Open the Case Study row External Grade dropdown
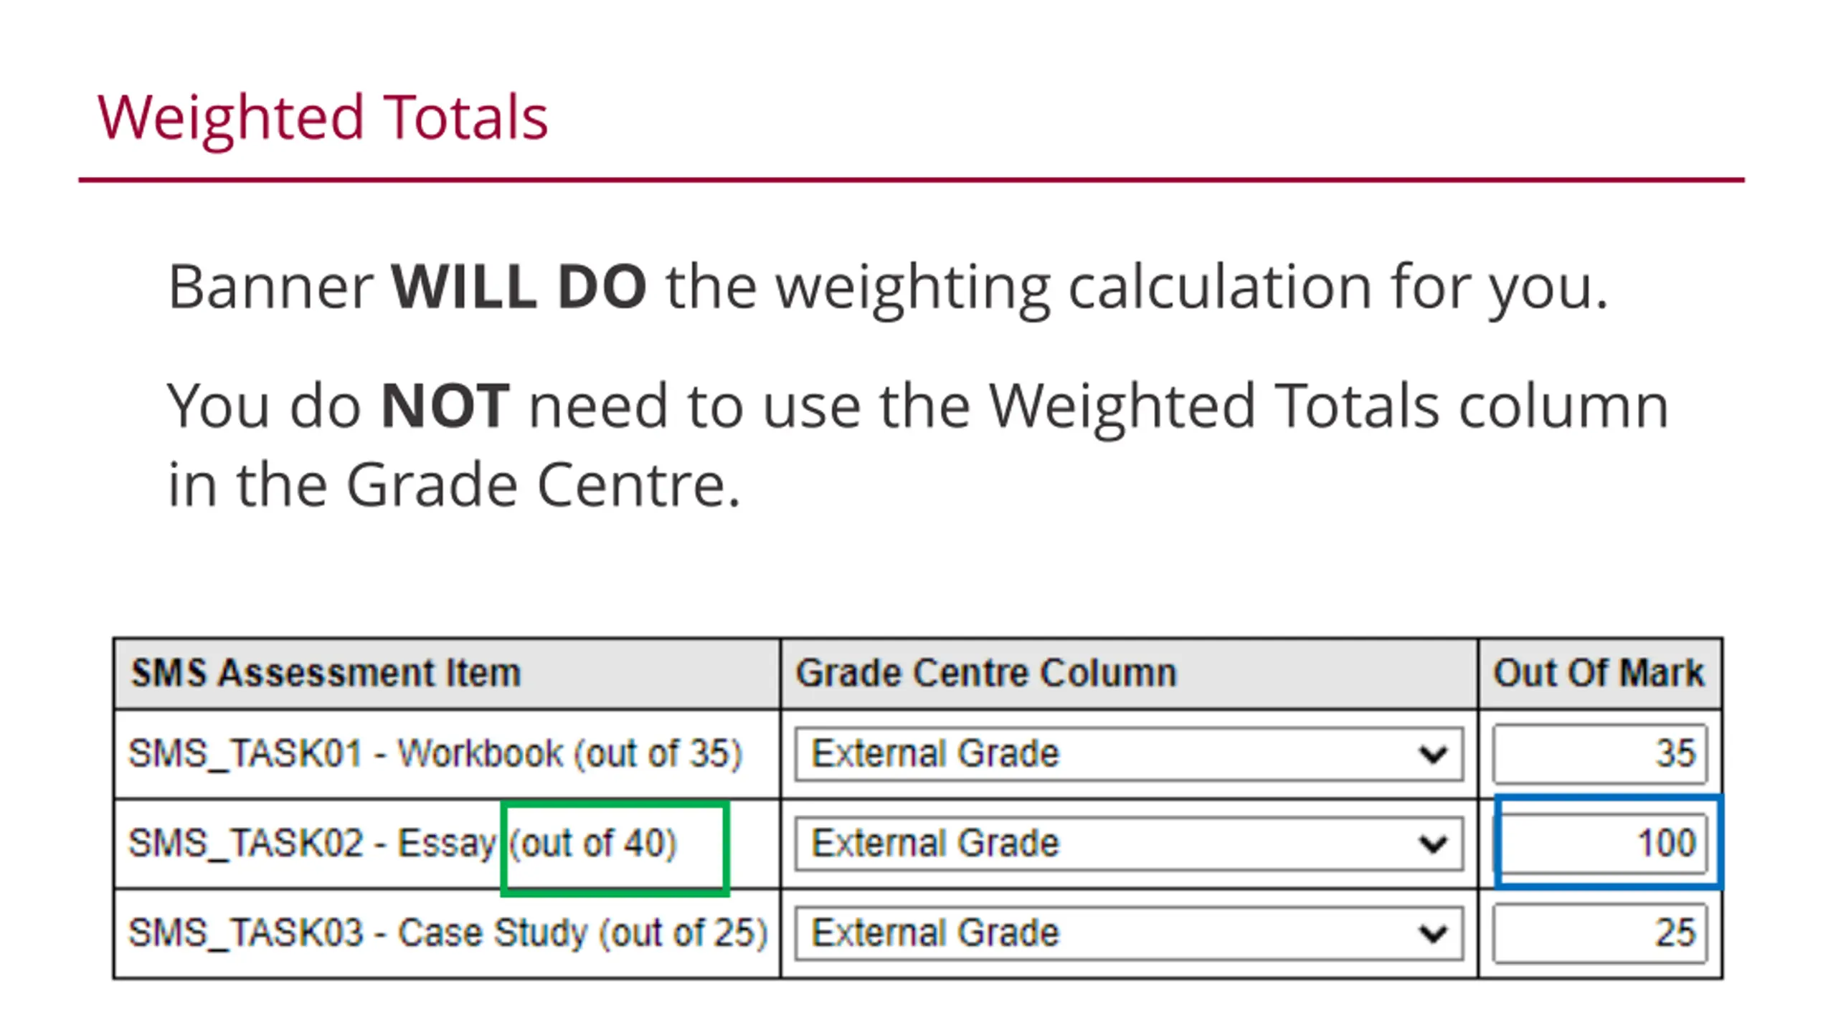Viewport: 1836px width, 1032px height. [x=1129, y=933]
